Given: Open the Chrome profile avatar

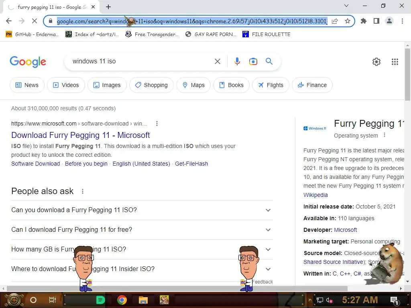Looking at the screenshot, I should 389,21.
